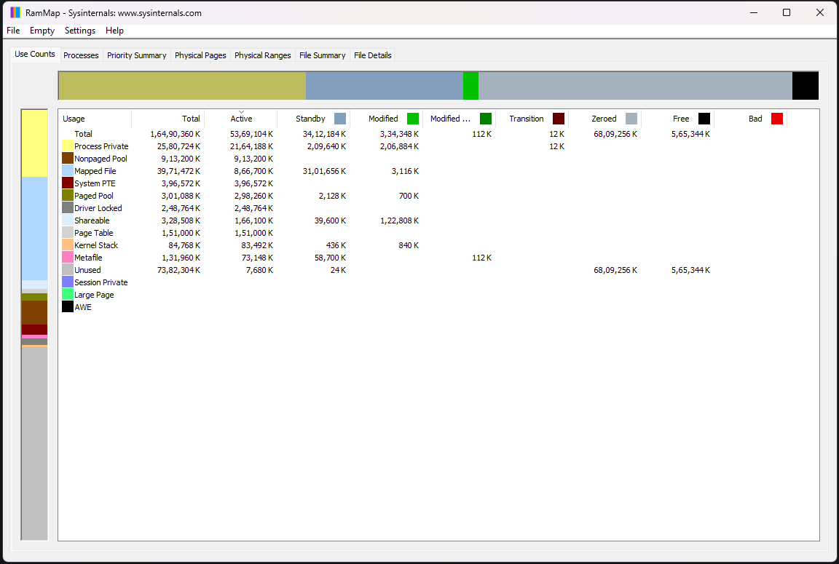Click the pale blue Shareable swatch

[68, 220]
